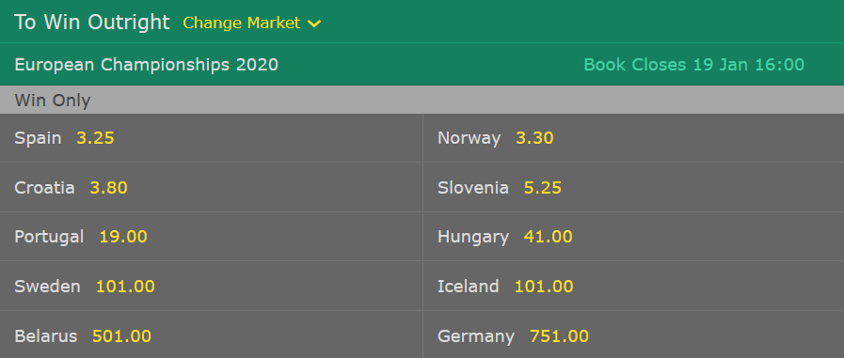Click the chevron next to Change Market
The width and height of the screenshot is (844, 358).
(314, 23)
